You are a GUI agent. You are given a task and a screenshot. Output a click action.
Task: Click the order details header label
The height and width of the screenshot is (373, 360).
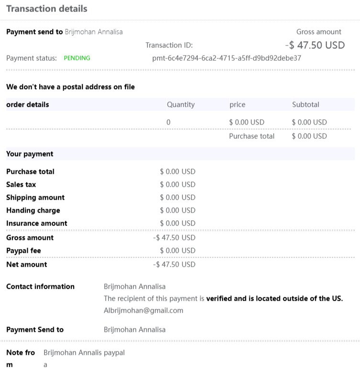27,104
